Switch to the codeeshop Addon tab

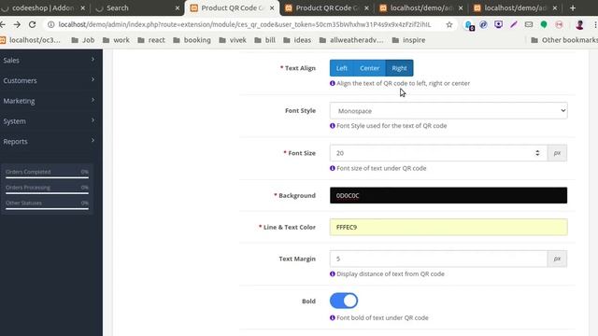[x=42, y=8]
